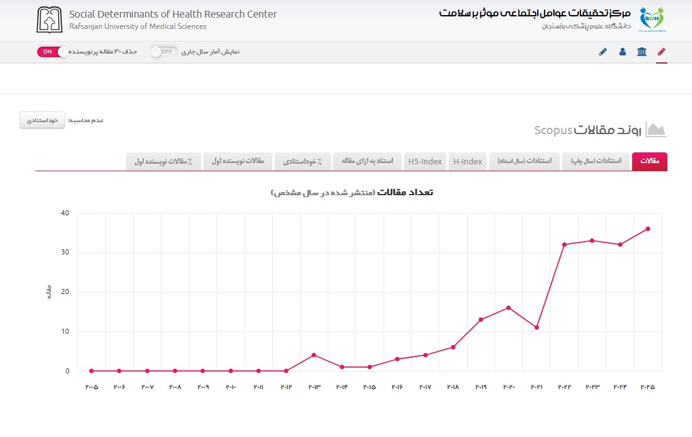Select the مقالات articles tab

click(650, 161)
